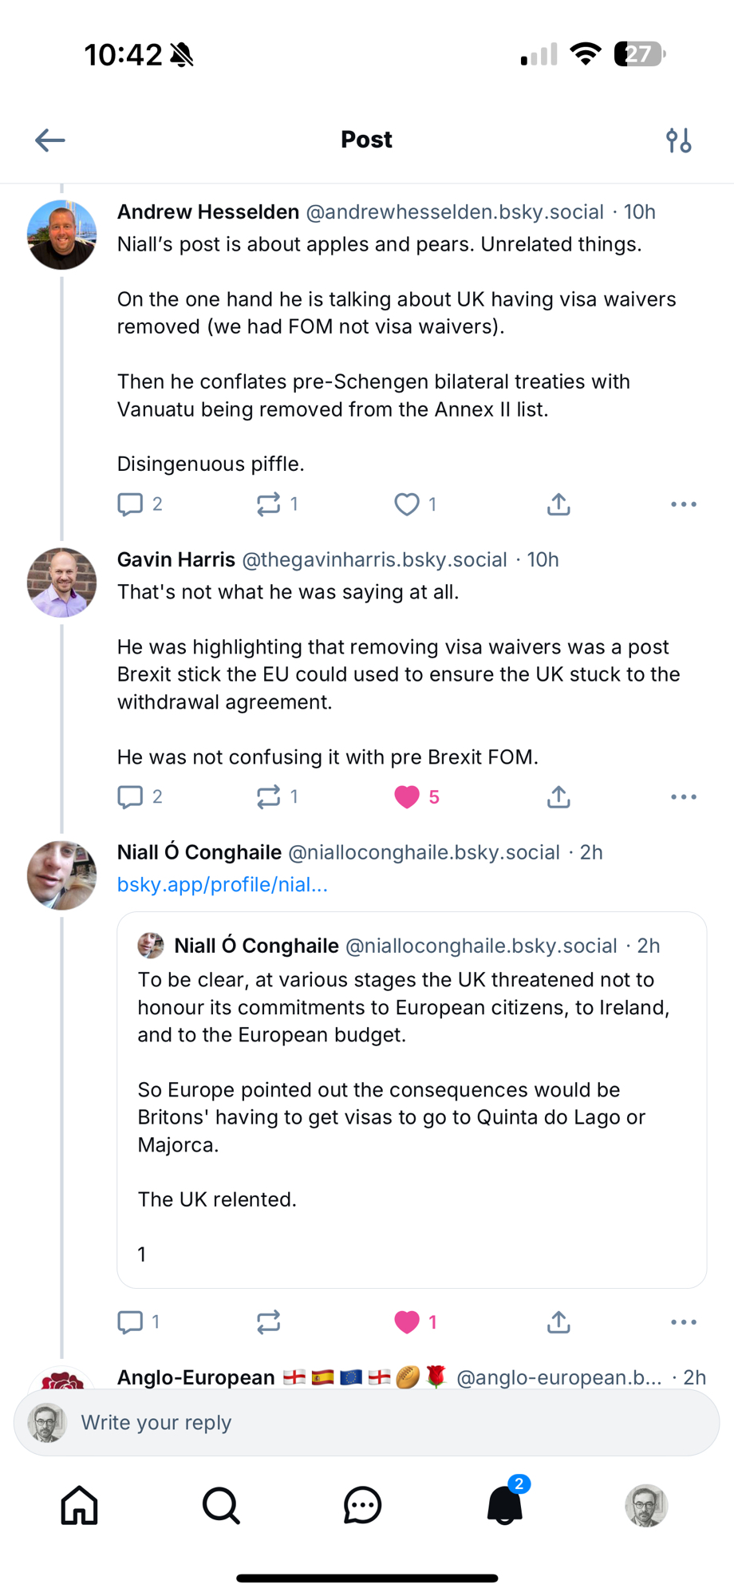This screenshot has height=1596, width=734.
Task: Reply to Andrew Hesselden's post
Action: tap(130, 504)
